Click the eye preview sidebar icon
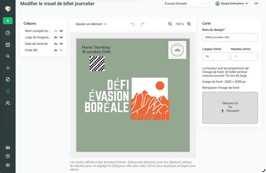 coord(8,165)
